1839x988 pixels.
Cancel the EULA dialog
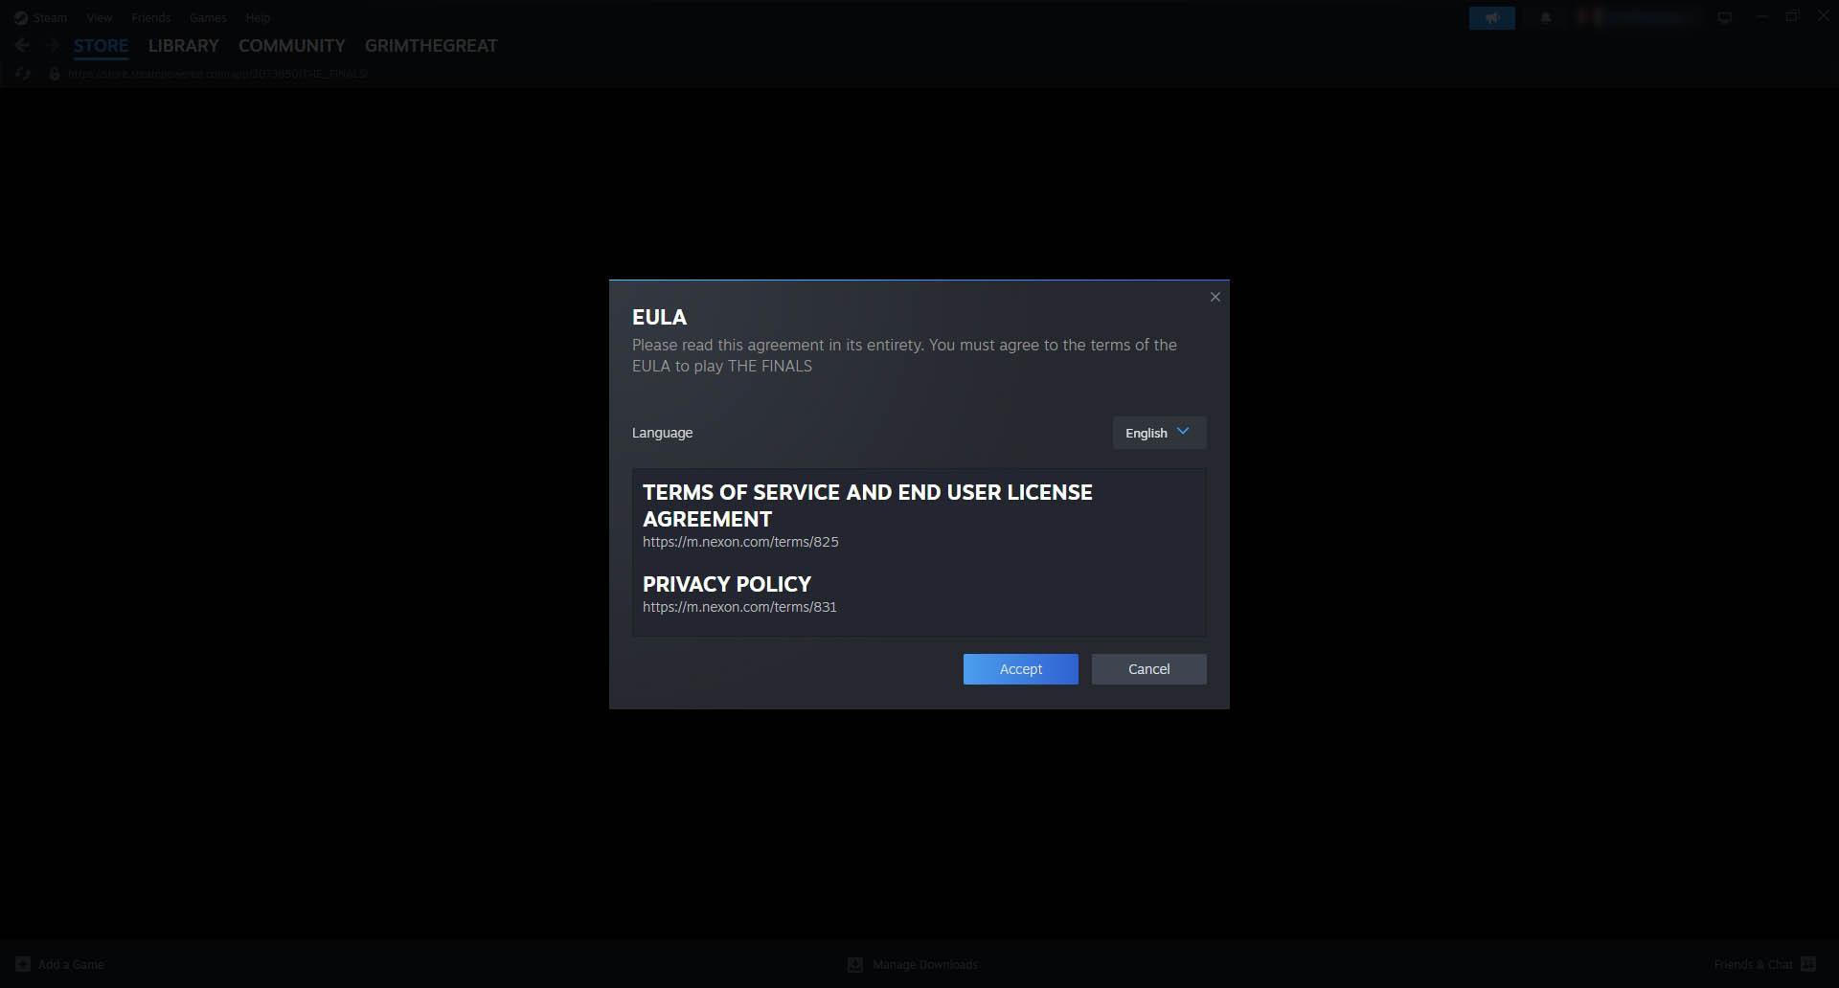pyautogui.click(x=1148, y=669)
